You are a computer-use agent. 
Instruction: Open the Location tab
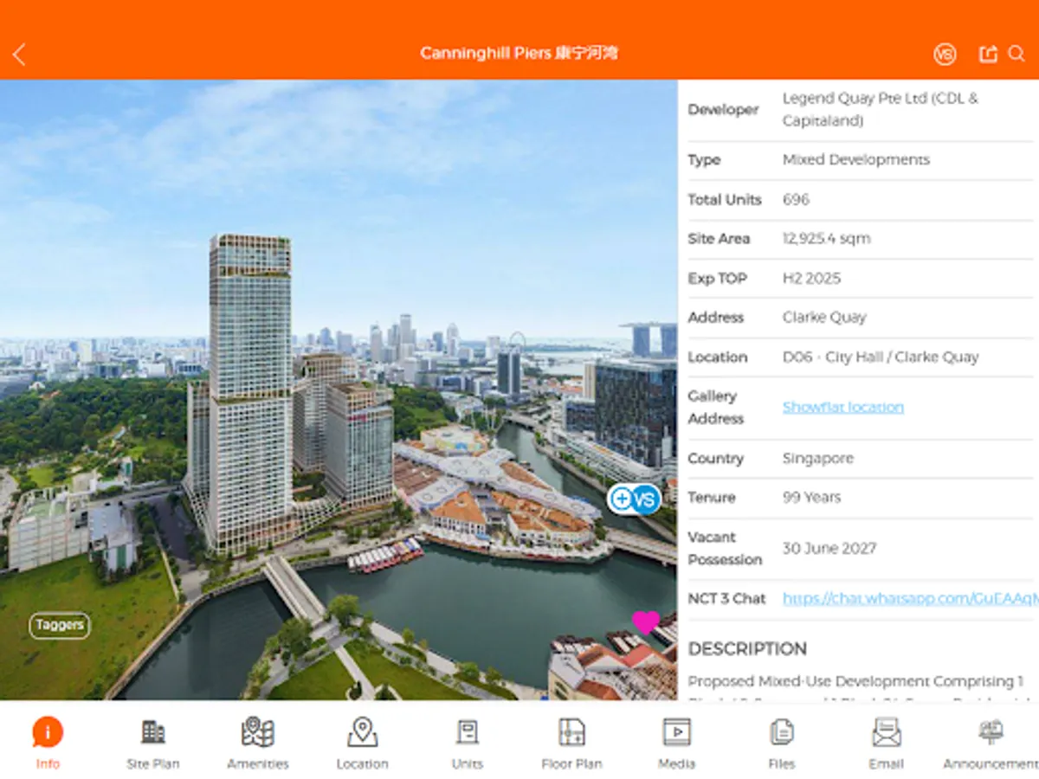tap(362, 743)
